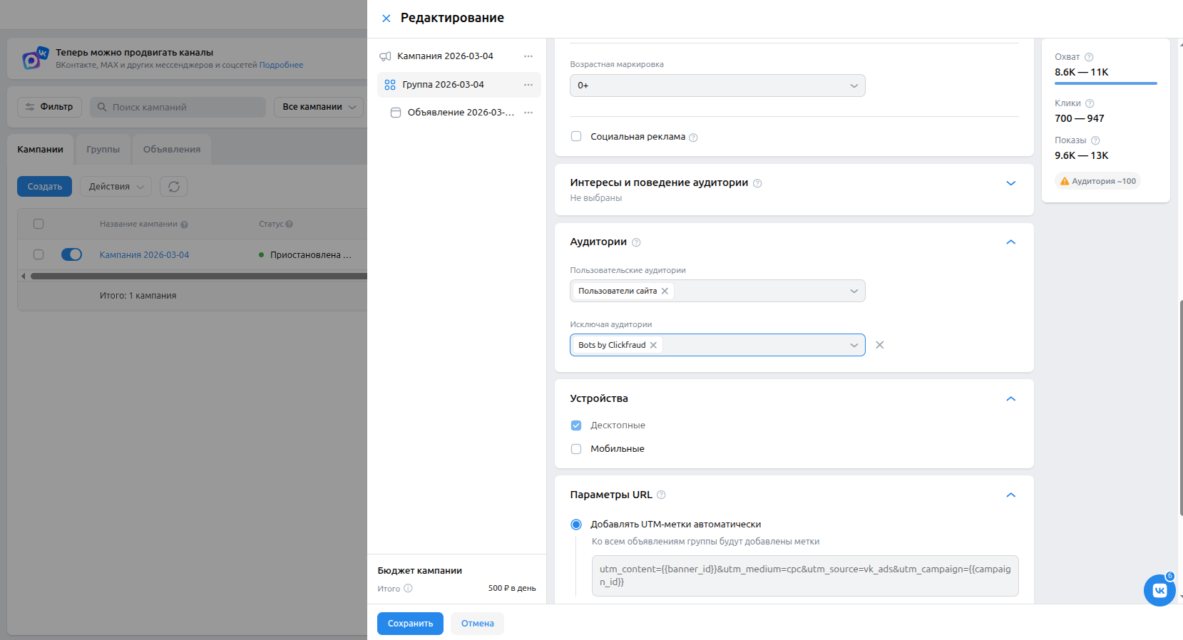The image size is (1183, 640).
Task: Open the VK support chat bubble
Action: (1159, 590)
